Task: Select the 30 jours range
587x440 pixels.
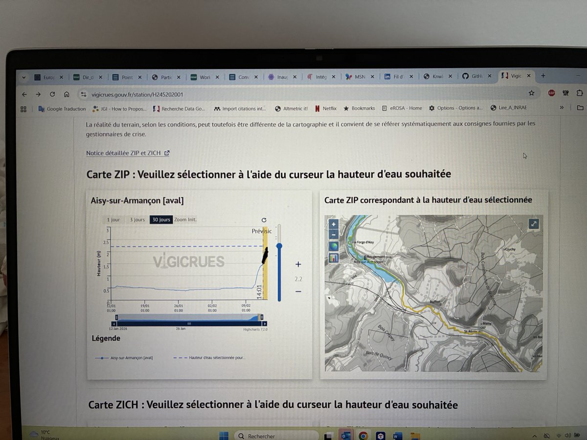Action: [161, 220]
